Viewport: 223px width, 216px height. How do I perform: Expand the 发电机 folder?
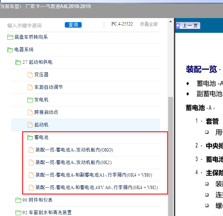click(x=41, y=100)
